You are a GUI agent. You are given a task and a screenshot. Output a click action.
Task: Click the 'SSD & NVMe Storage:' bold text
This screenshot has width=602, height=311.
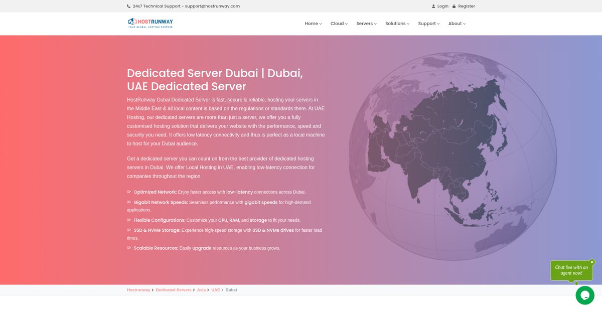tap(157, 230)
